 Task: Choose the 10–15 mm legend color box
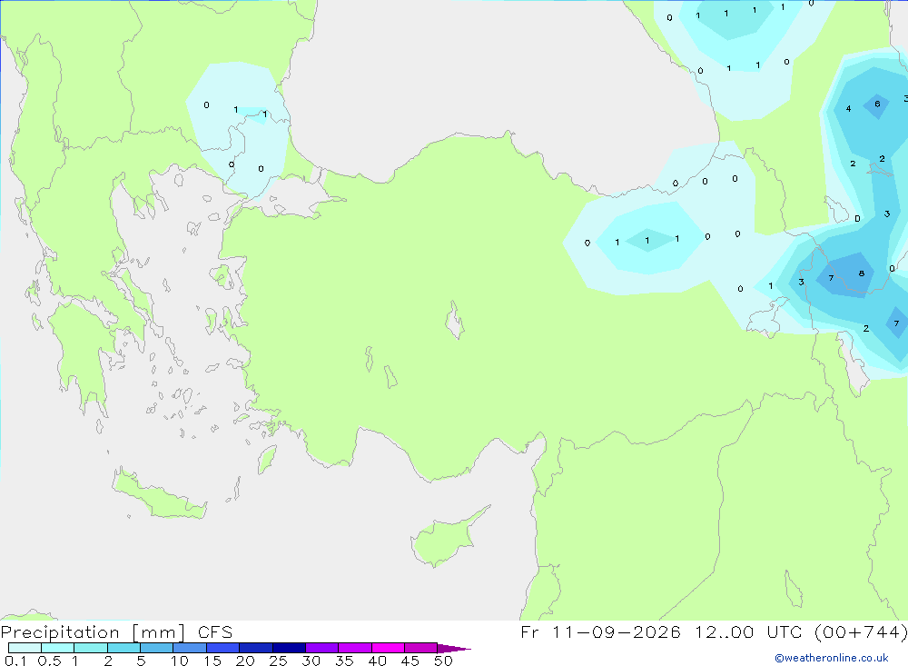[190, 648]
